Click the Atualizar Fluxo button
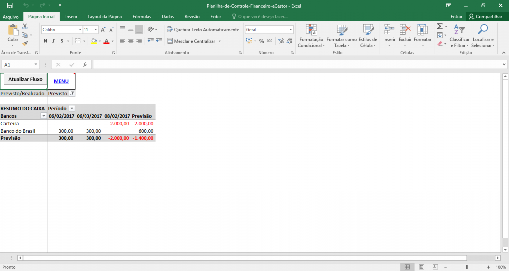 (25, 79)
